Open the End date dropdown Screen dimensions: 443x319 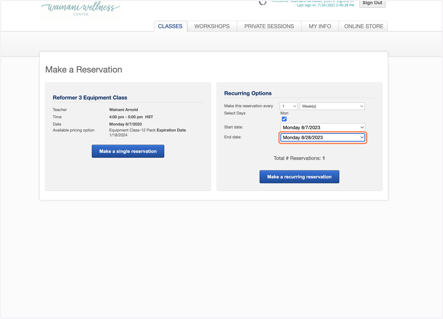point(323,137)
